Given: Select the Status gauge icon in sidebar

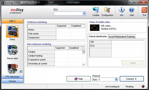Looking at the screenshot, I should click(x=12, y=31).
